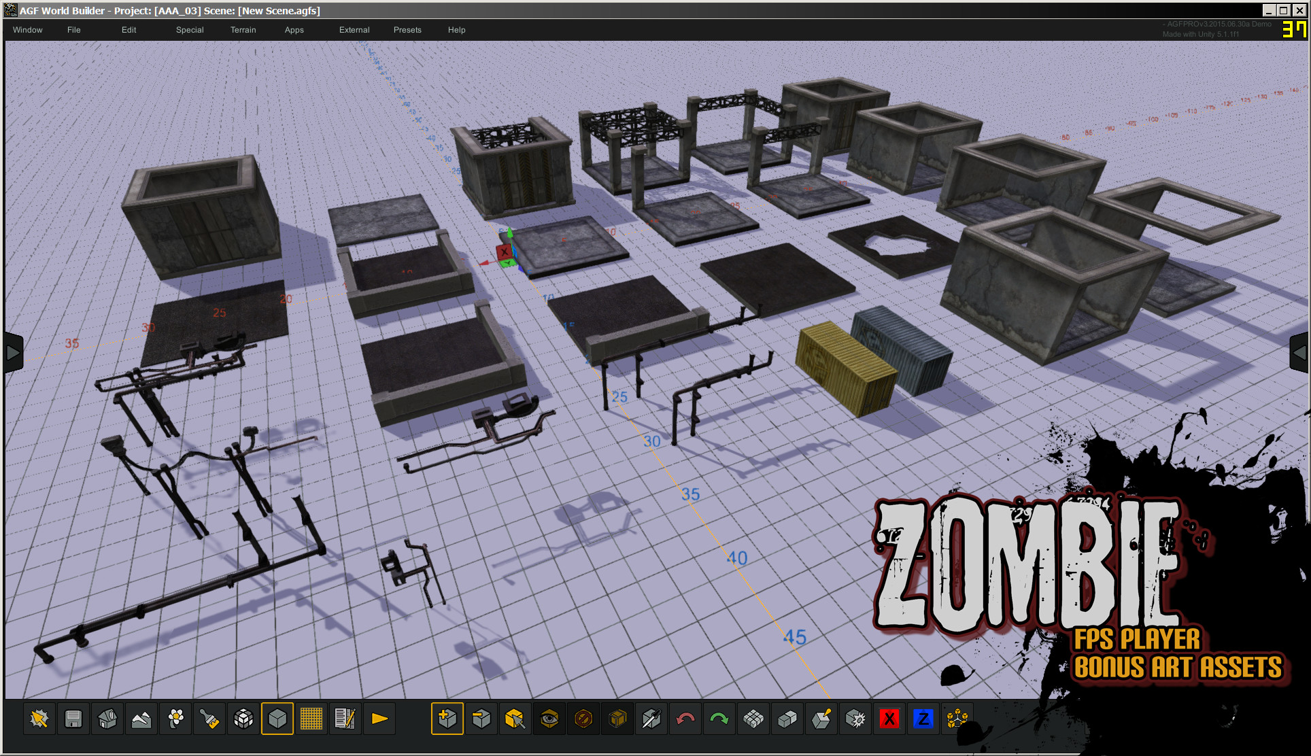Toggle object visibility with the eye icon
Viewport: 1311px width, 756px height.
(x=549, y=718)
